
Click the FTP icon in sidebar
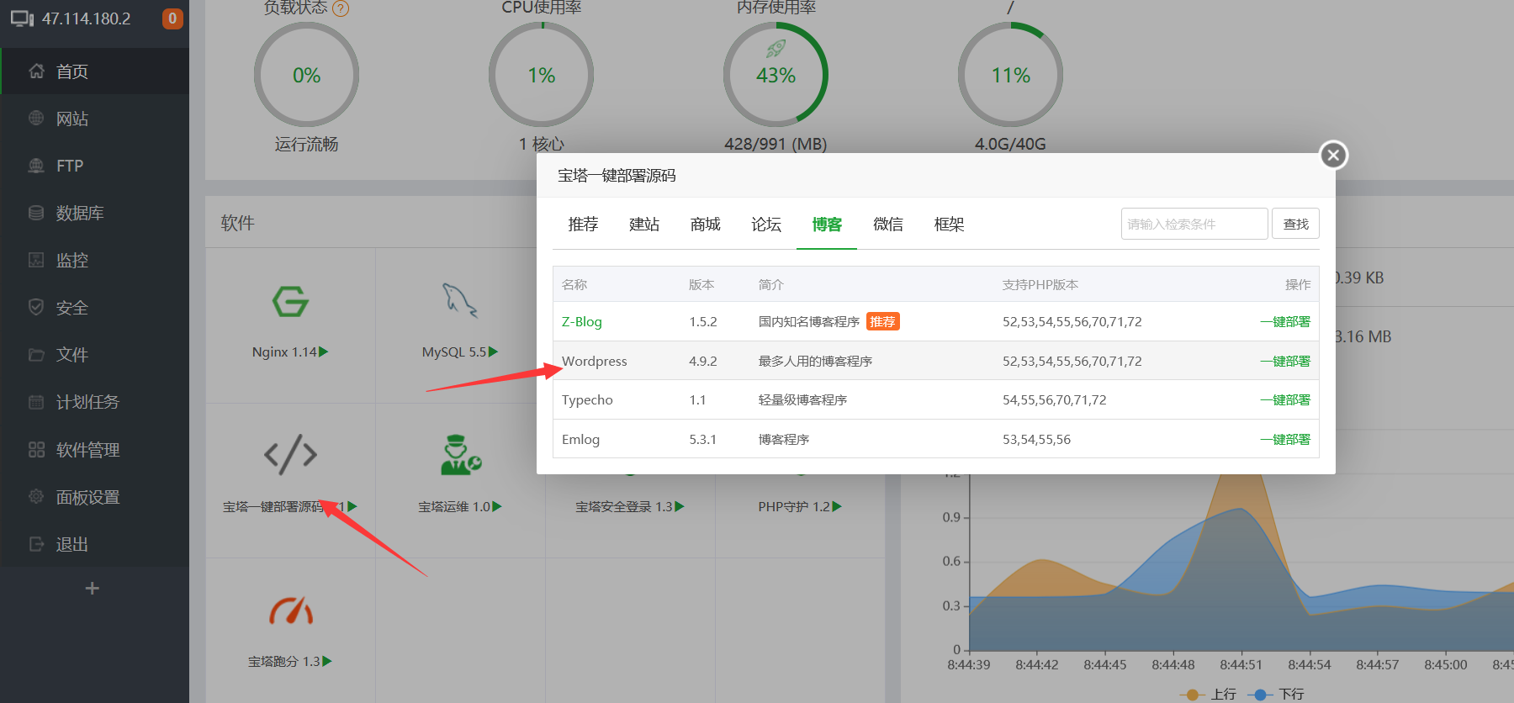tap(36, 166)
